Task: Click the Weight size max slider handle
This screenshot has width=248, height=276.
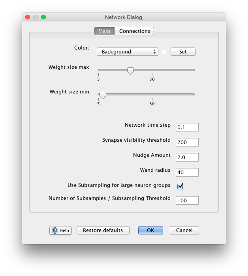Action: 130,71
